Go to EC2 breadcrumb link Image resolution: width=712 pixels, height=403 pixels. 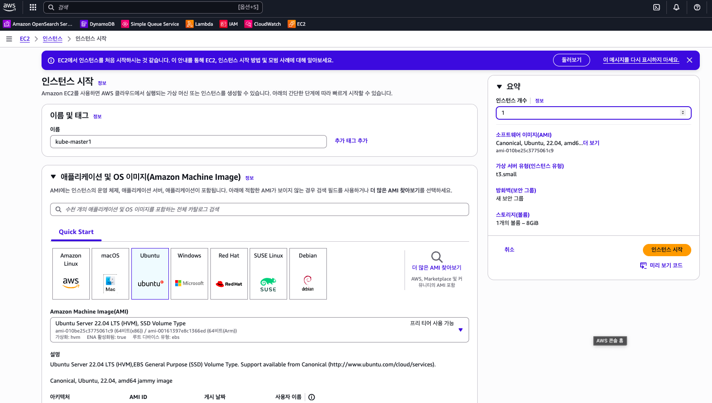coord(25,39)
